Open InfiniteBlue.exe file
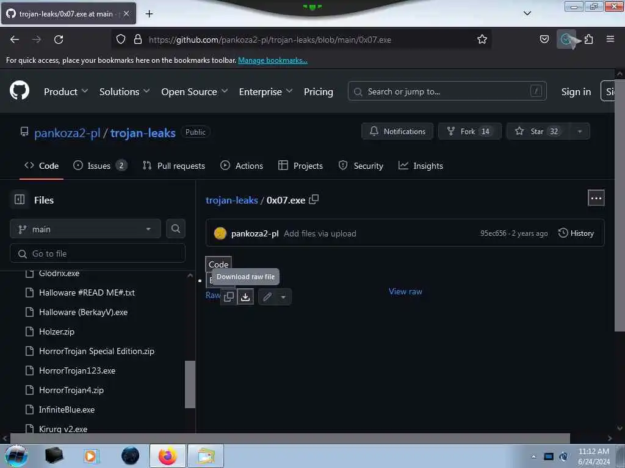 pos(67,409)
